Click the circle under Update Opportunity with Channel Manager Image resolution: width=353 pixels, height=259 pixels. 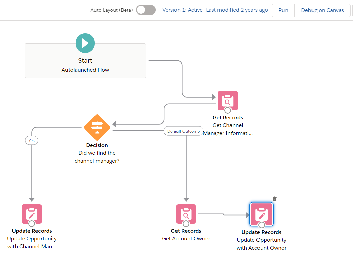click(x=31, y=224)
